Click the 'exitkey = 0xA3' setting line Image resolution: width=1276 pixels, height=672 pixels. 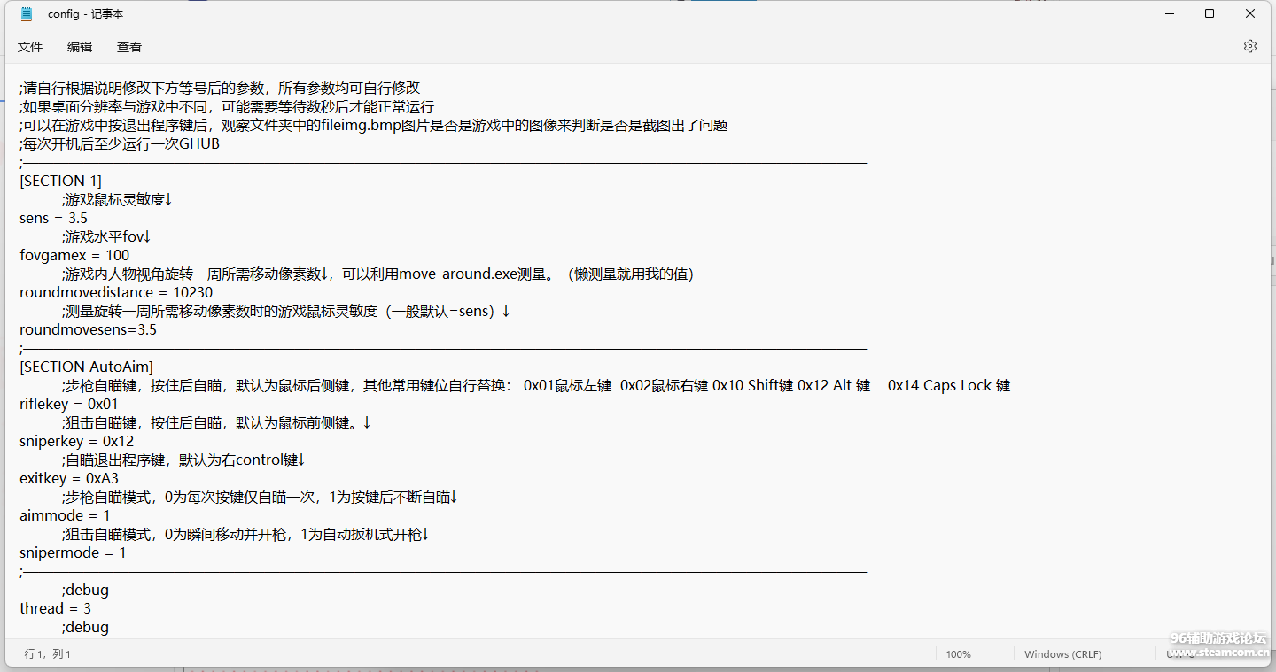pyautogui.click(x=68, y=478)
